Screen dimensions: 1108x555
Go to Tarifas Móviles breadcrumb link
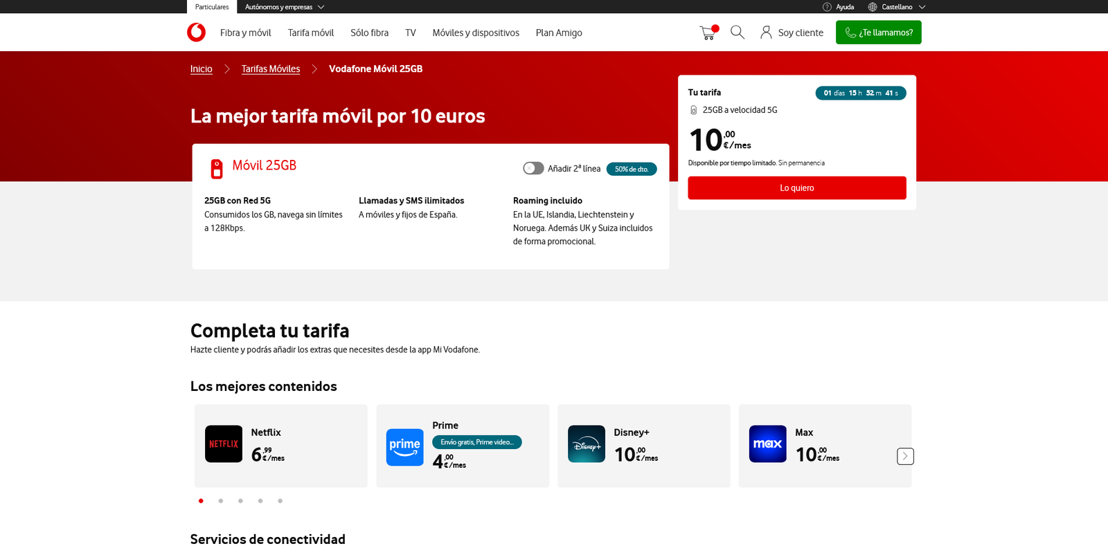click(271, 69)
